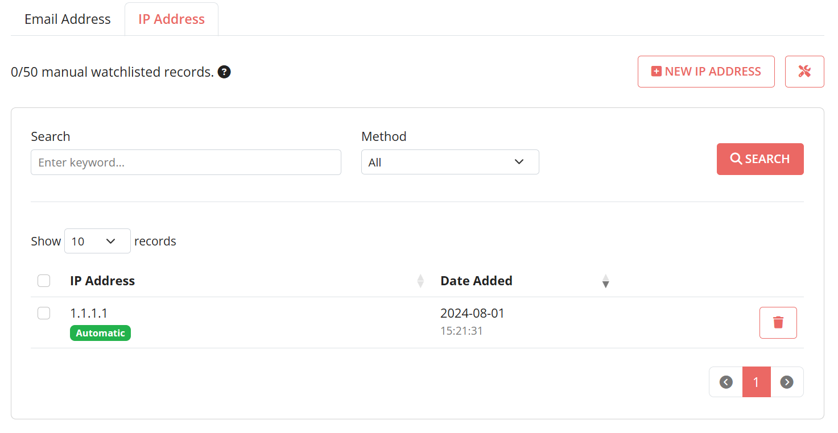The image size is (838, 433).
Task: Sort by IP Address column arrows
Action: [x=420, y=281]
